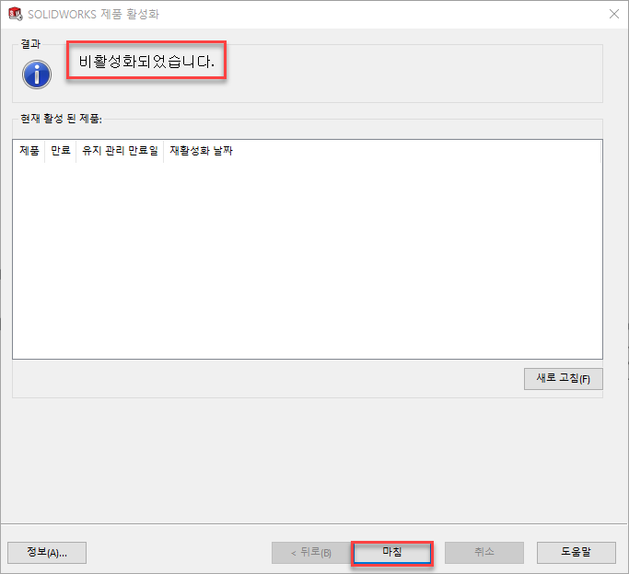This screenshot has height=574, width=629.
Task: Open the 정보(A)... information dialog
Action: (47, 553)
